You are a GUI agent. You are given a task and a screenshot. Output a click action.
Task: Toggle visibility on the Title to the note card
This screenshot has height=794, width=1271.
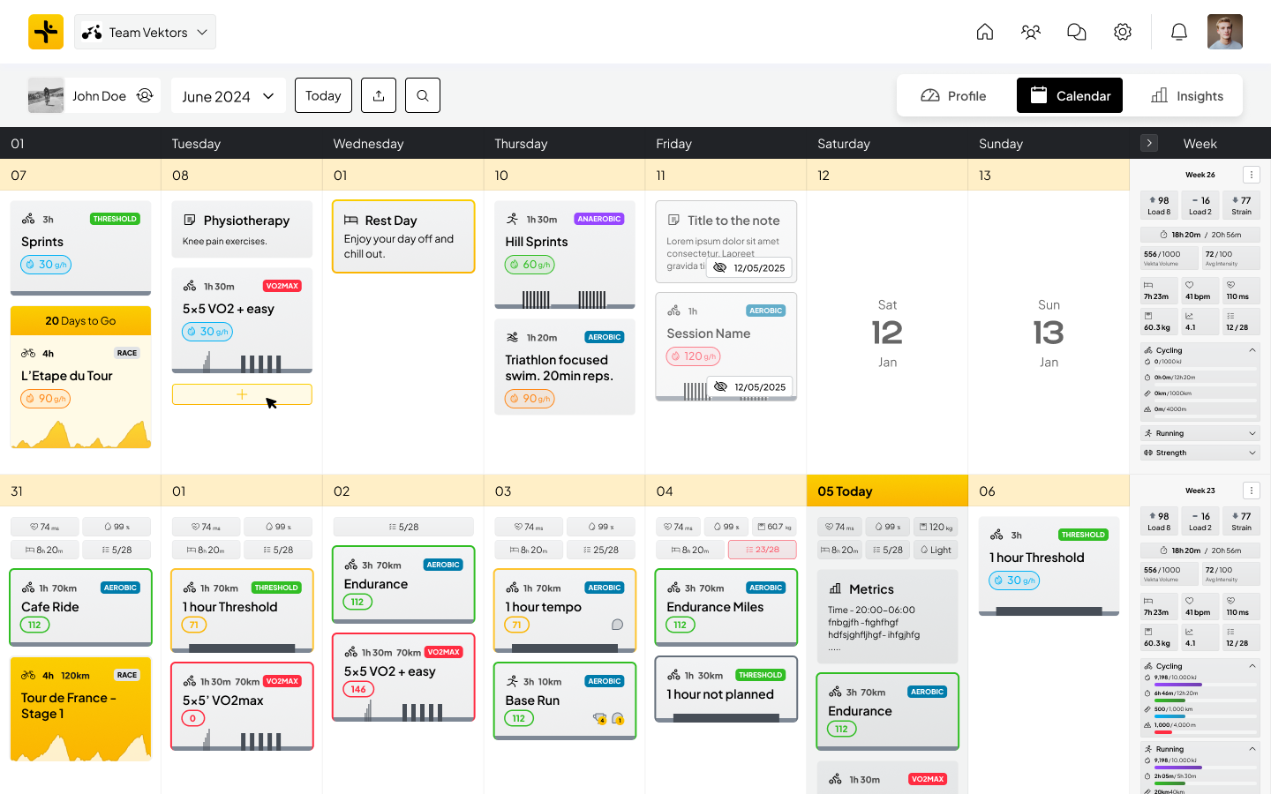(720, 267)
